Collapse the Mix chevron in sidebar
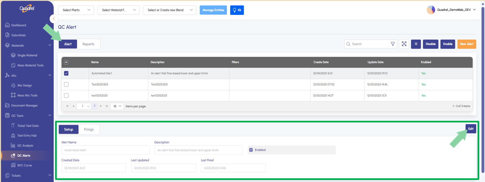 pyautogui.click(x=50, y=75)
